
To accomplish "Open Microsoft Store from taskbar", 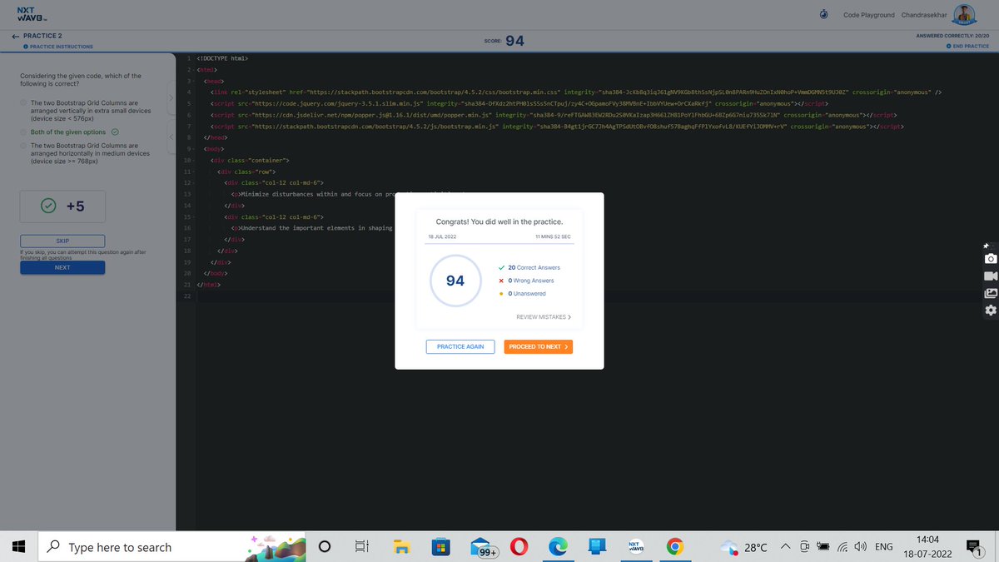I will tap(440, 547).
